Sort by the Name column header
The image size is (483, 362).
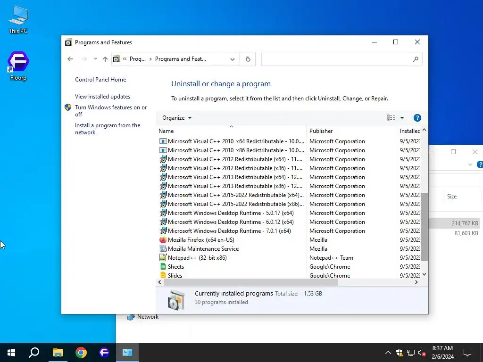[231, 131]
